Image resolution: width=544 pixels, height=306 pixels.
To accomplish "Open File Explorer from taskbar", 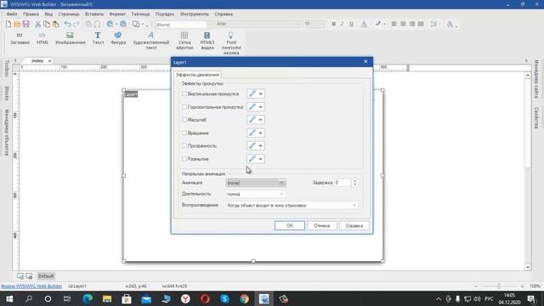I will tap(107, 298).
